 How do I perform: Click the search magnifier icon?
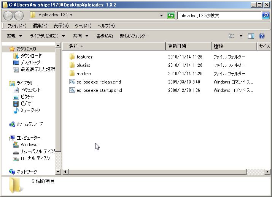pyautogui.click(x=266, y=16)
